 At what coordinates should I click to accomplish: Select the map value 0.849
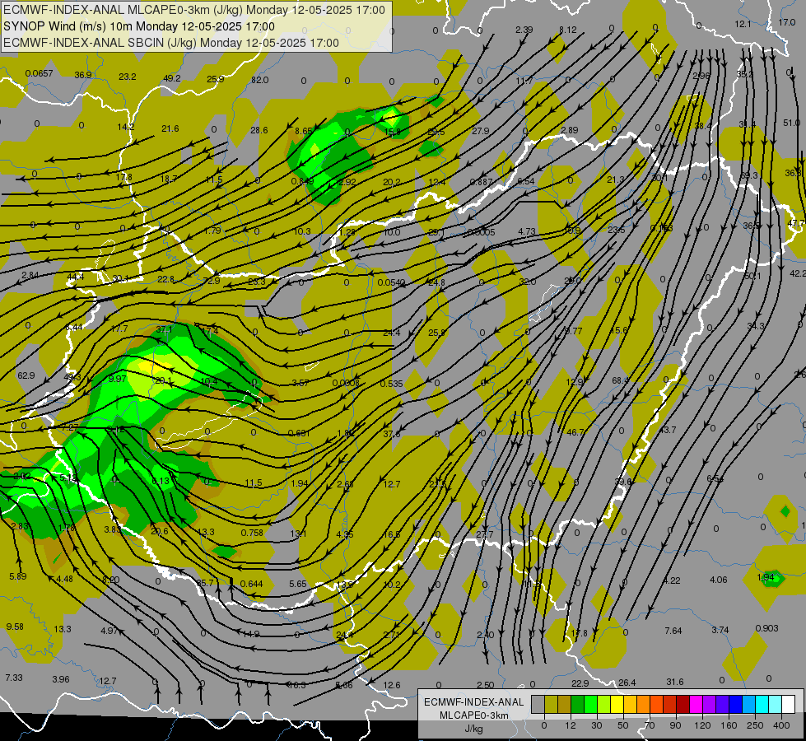[x=302, y=181]
